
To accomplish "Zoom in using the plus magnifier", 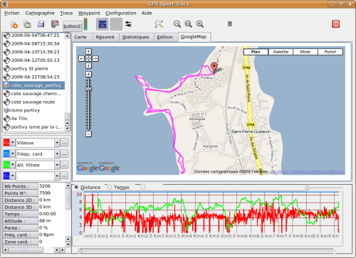I will [200, 24].
